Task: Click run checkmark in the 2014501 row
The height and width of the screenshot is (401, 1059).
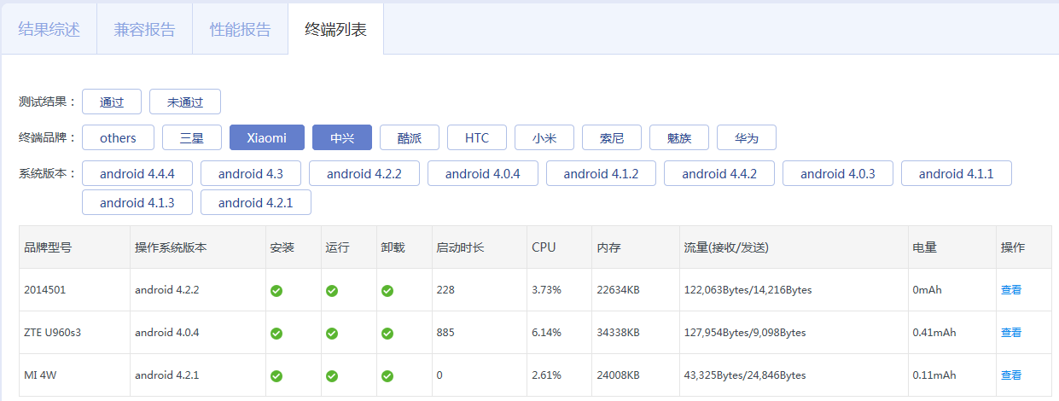Action: [x=332, y=290]
